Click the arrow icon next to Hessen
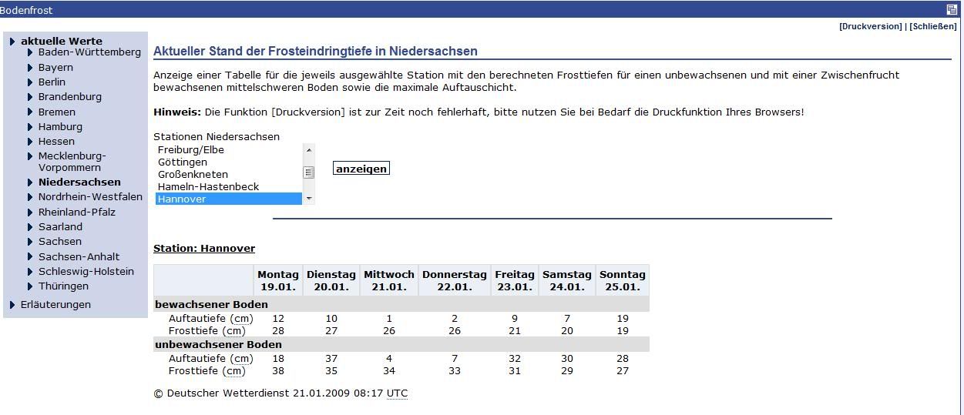This screenshot has height=415, width=964. [30, 142]
